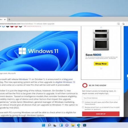Open taskbar Search

click(x=49, y=125)
